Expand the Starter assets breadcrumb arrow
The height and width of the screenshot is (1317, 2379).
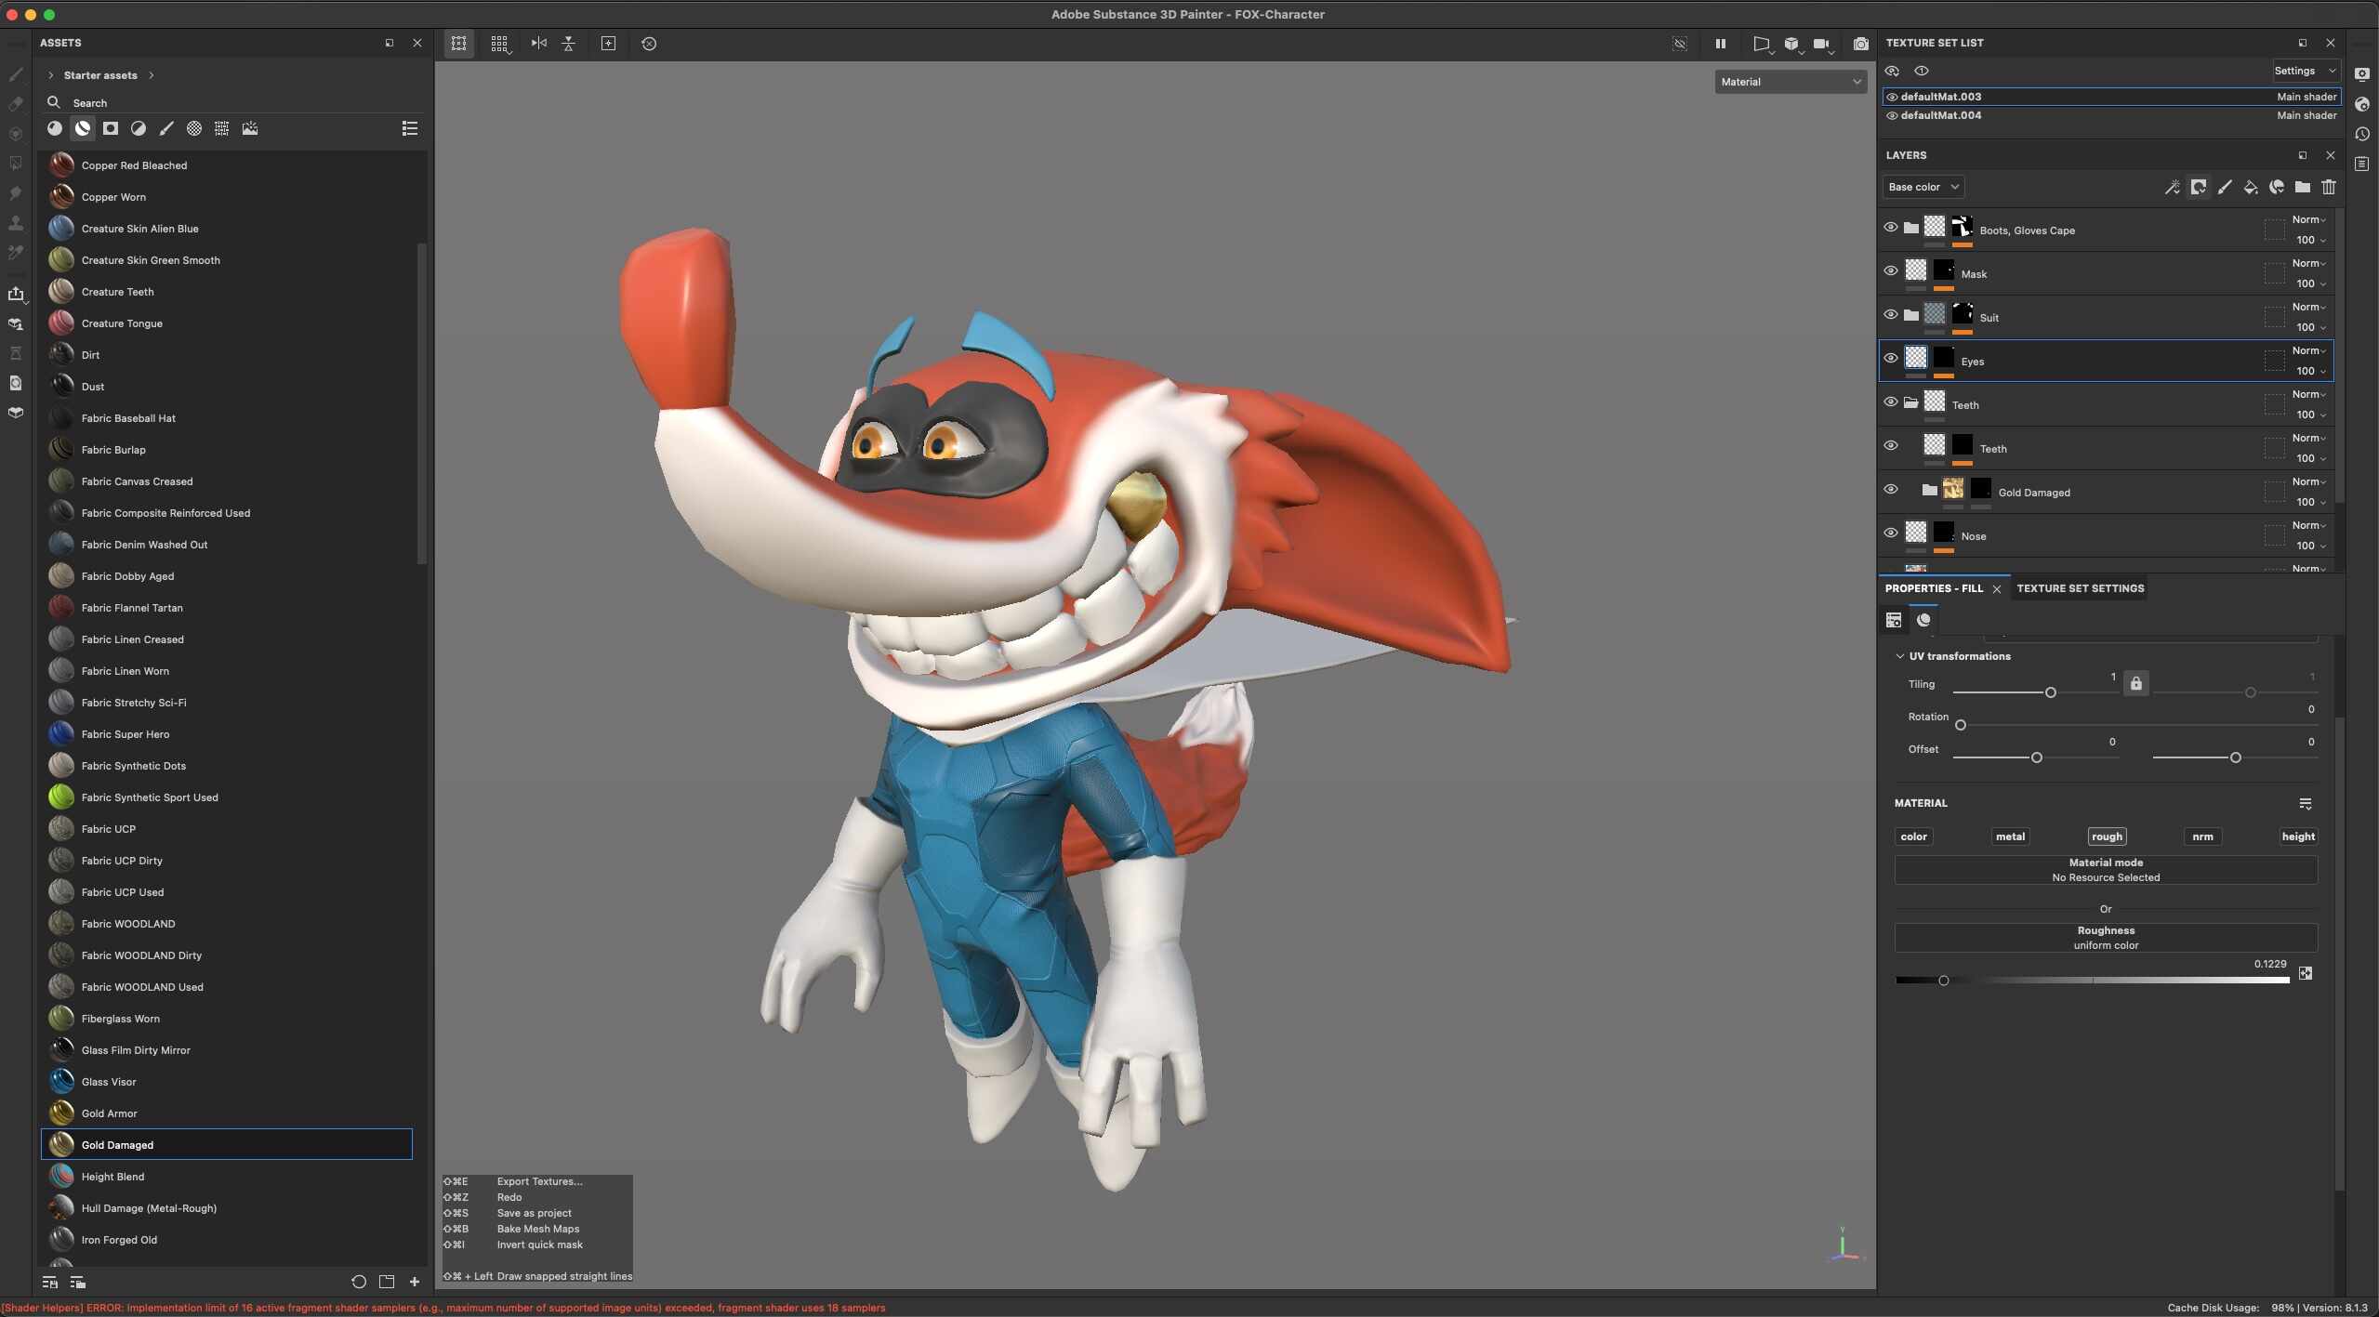coord(152,75)
